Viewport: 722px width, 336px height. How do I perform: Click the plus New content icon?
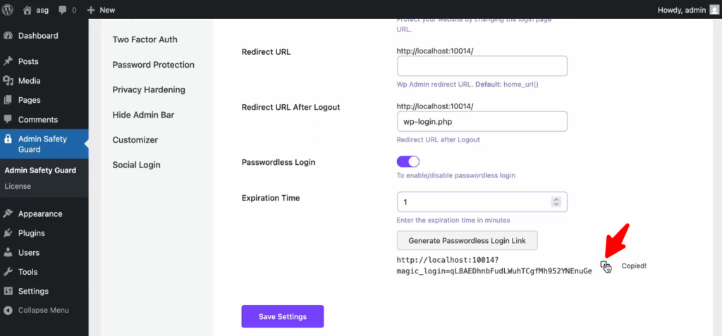pos(91,10)
